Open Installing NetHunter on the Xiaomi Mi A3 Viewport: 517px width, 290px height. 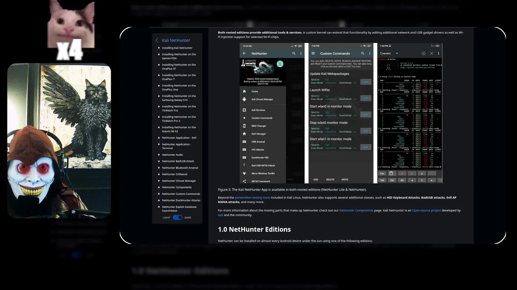pos(179,129)
